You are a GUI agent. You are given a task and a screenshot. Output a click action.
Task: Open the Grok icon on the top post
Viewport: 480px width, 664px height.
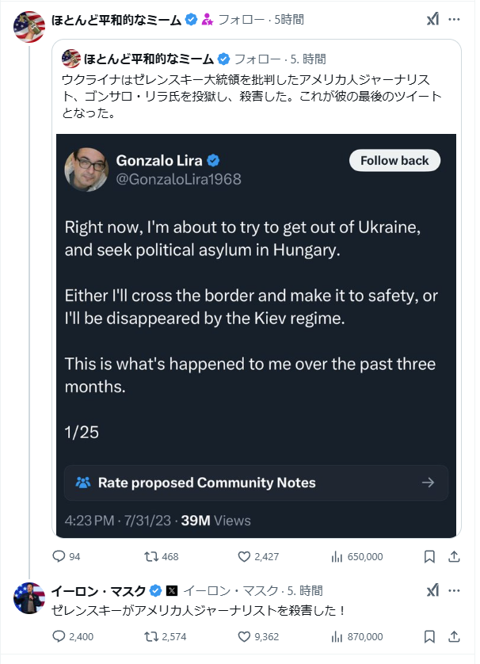(x=432, y=19)
